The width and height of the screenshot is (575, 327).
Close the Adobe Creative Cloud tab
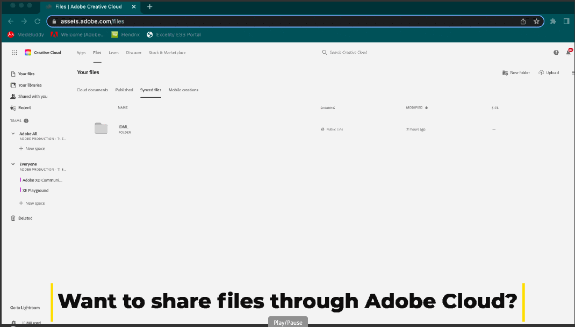134,6
